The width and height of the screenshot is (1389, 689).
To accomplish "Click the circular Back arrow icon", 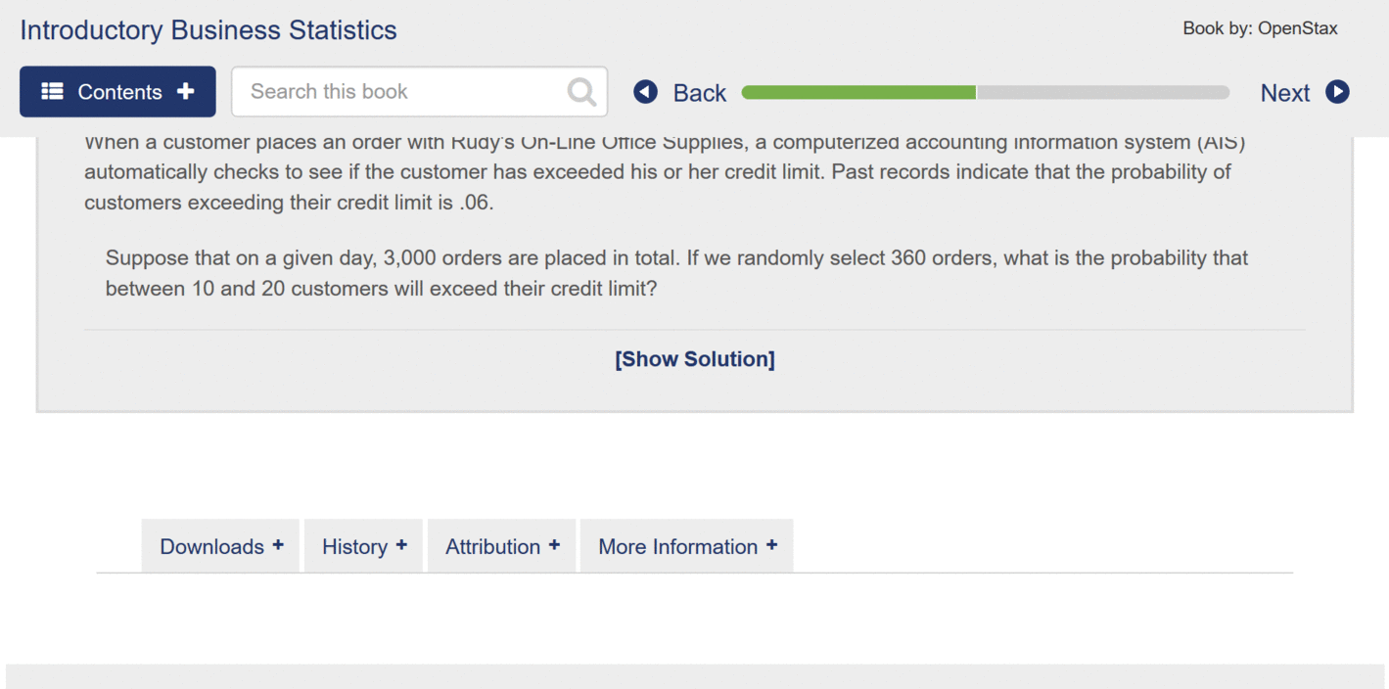I will coord(645,91).
